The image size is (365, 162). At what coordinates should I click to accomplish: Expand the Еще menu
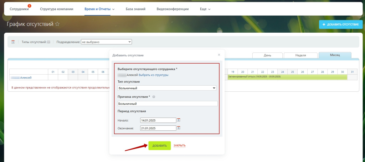(205, 9)
